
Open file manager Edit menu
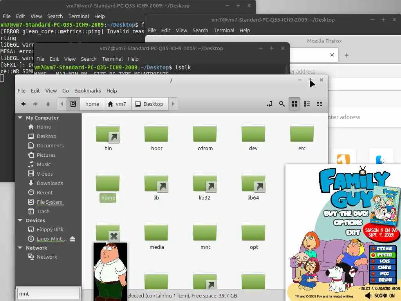click(x=35, y=91)
